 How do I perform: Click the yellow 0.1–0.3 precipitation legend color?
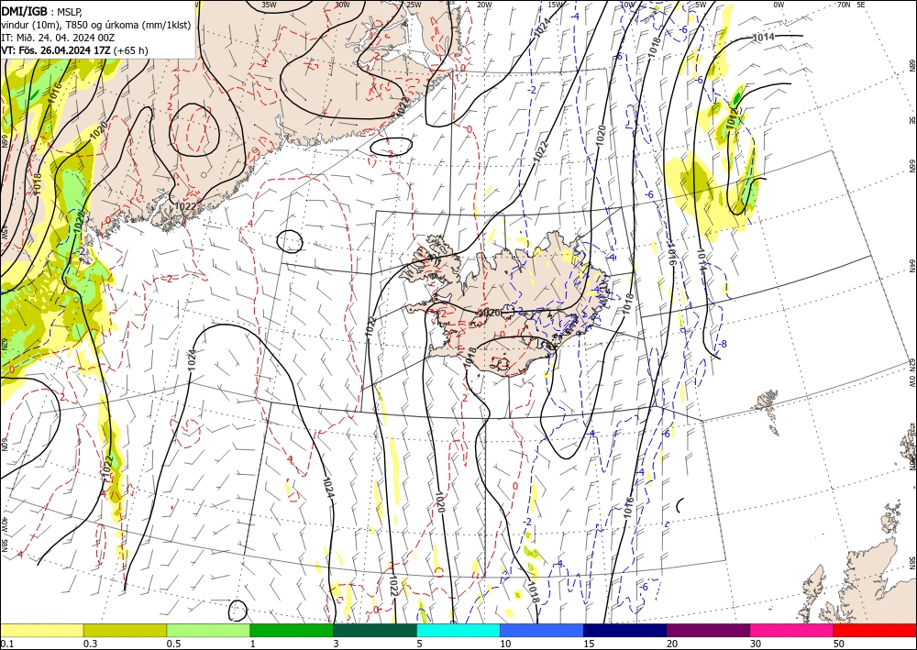[x=41, y=630]
